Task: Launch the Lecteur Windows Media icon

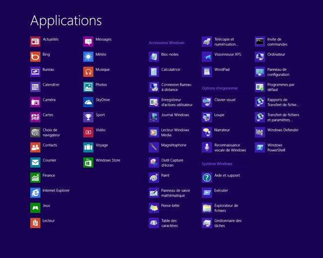Action: (x=154, y=132)
